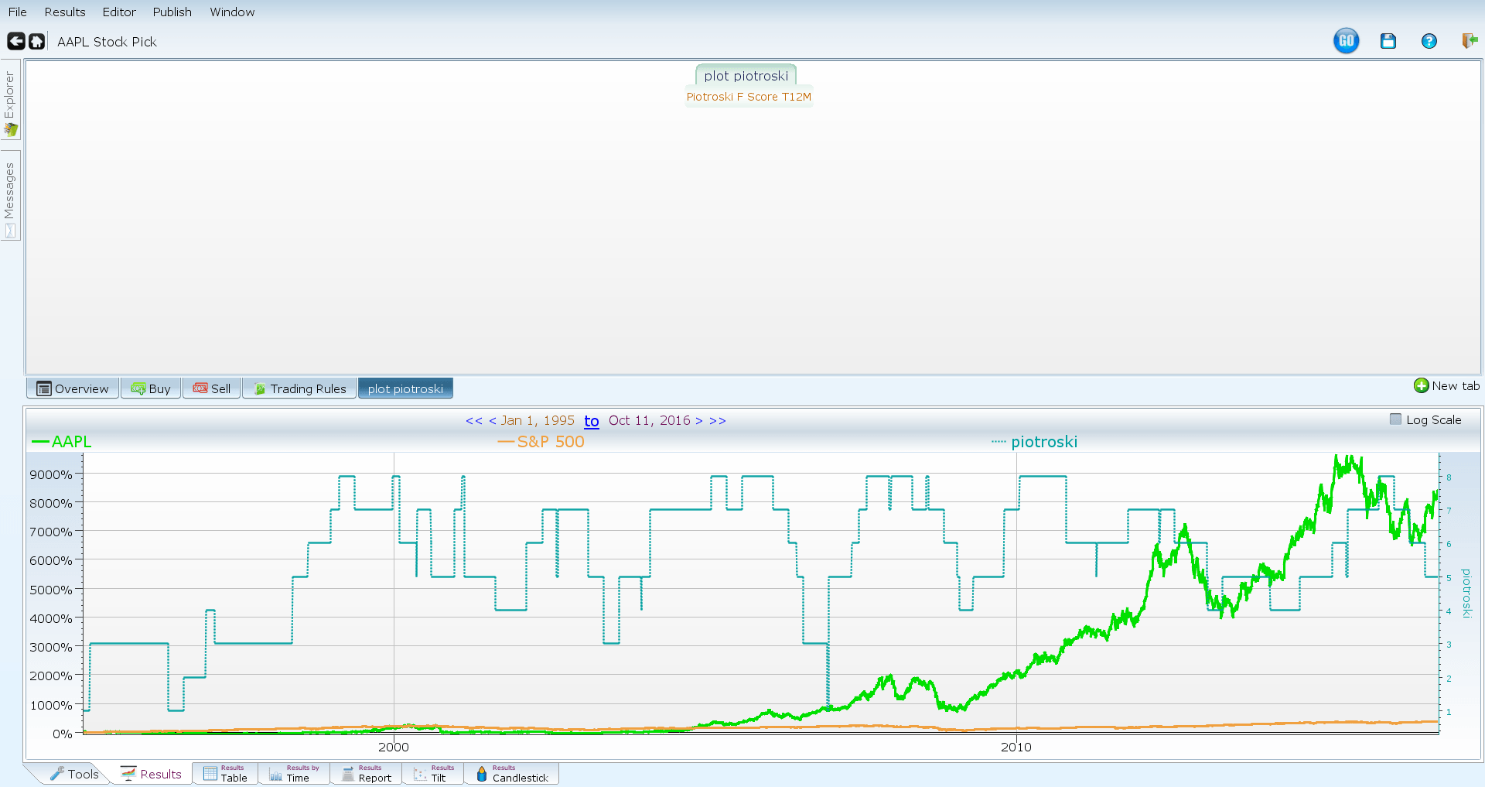Click the 9000% y-axis label
The height and width of the screenshot is (804, 1485).
click(51, 474)
